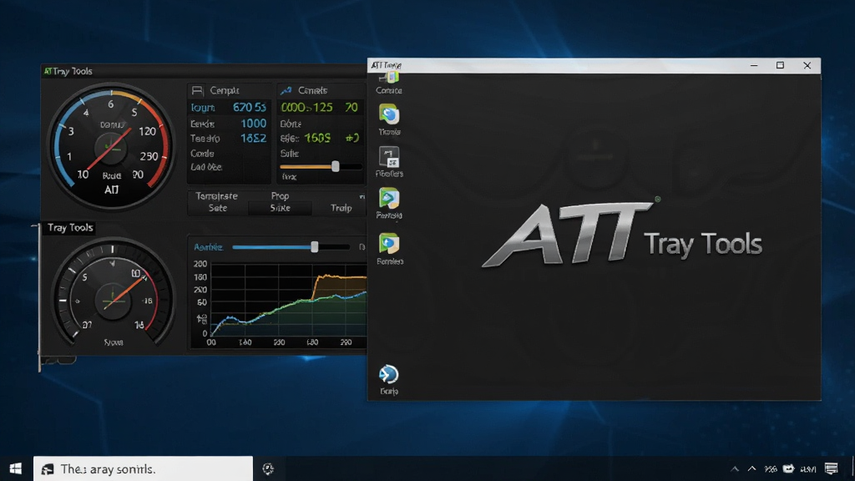Click the cat-face icon in the system tray
This screenshot has height=481, width=855.
click(788, 468)
